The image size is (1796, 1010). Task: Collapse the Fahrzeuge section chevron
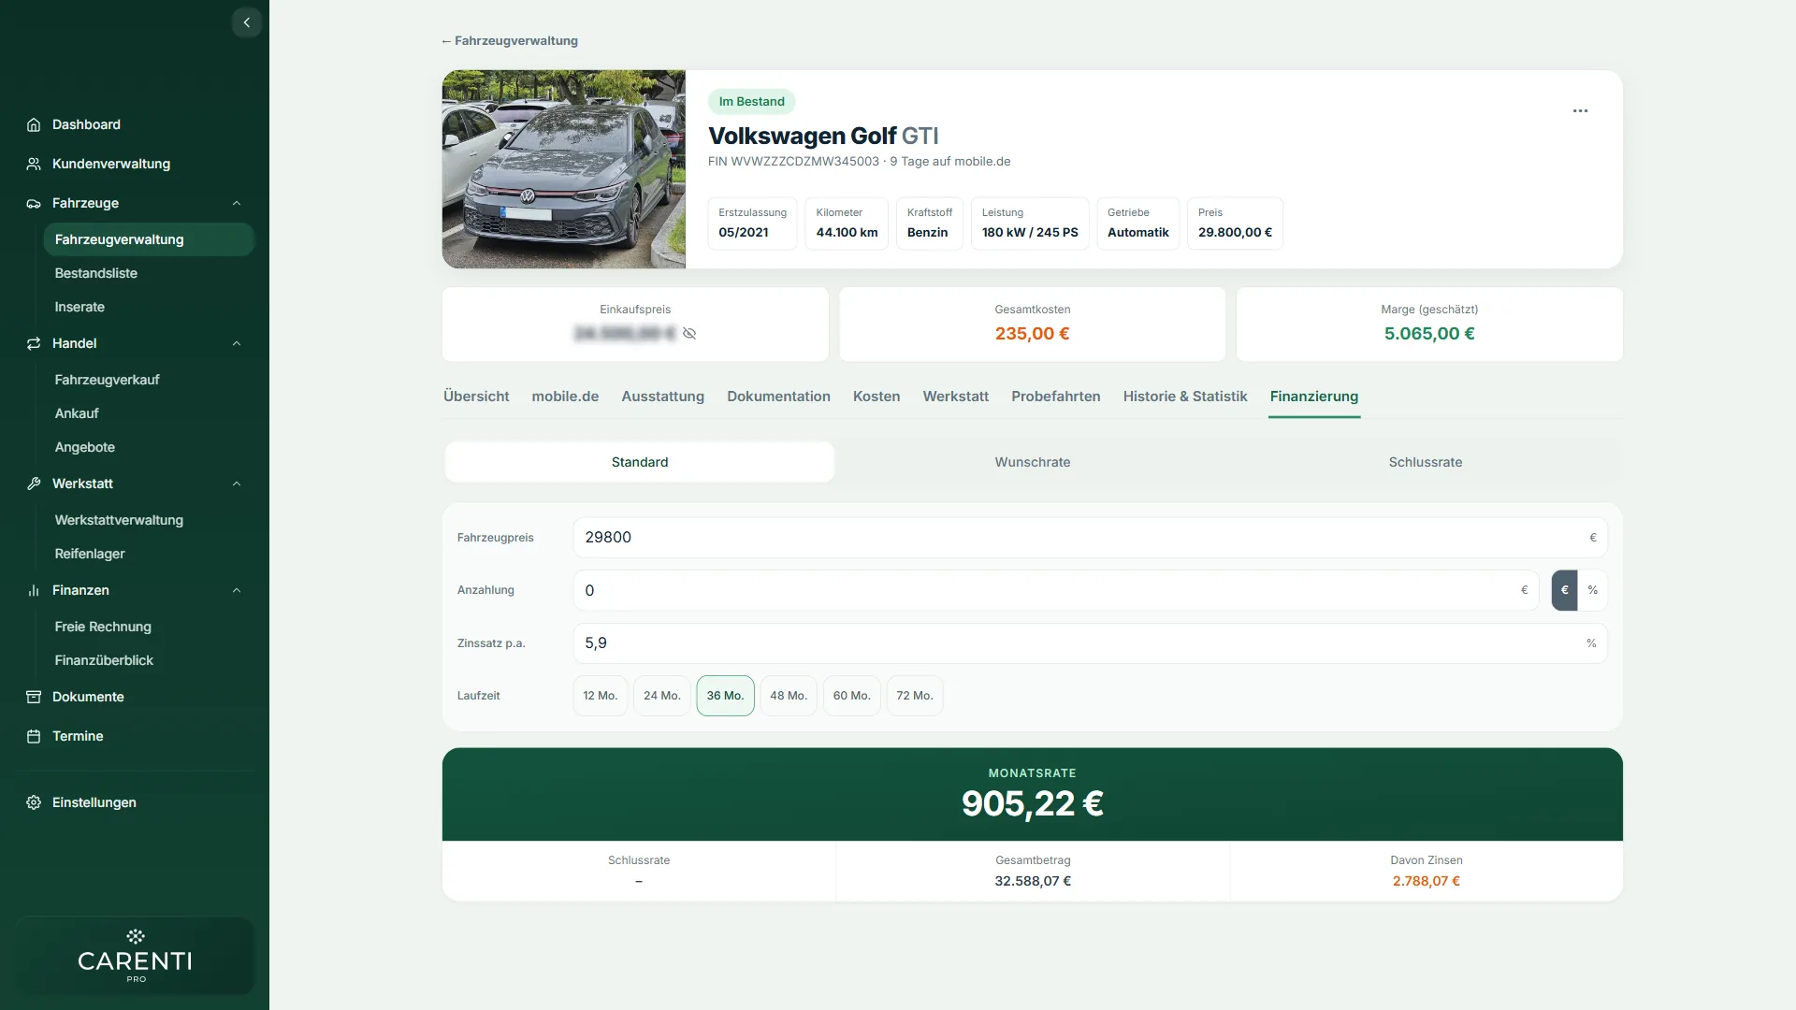(x=237, y=203)
